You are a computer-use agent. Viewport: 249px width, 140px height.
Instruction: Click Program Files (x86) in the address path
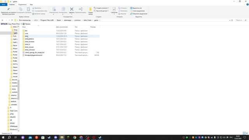pyautogui.click(x=47, y=20)
